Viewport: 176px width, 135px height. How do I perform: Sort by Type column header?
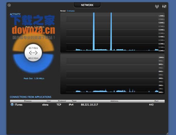[x=74, y=101]
